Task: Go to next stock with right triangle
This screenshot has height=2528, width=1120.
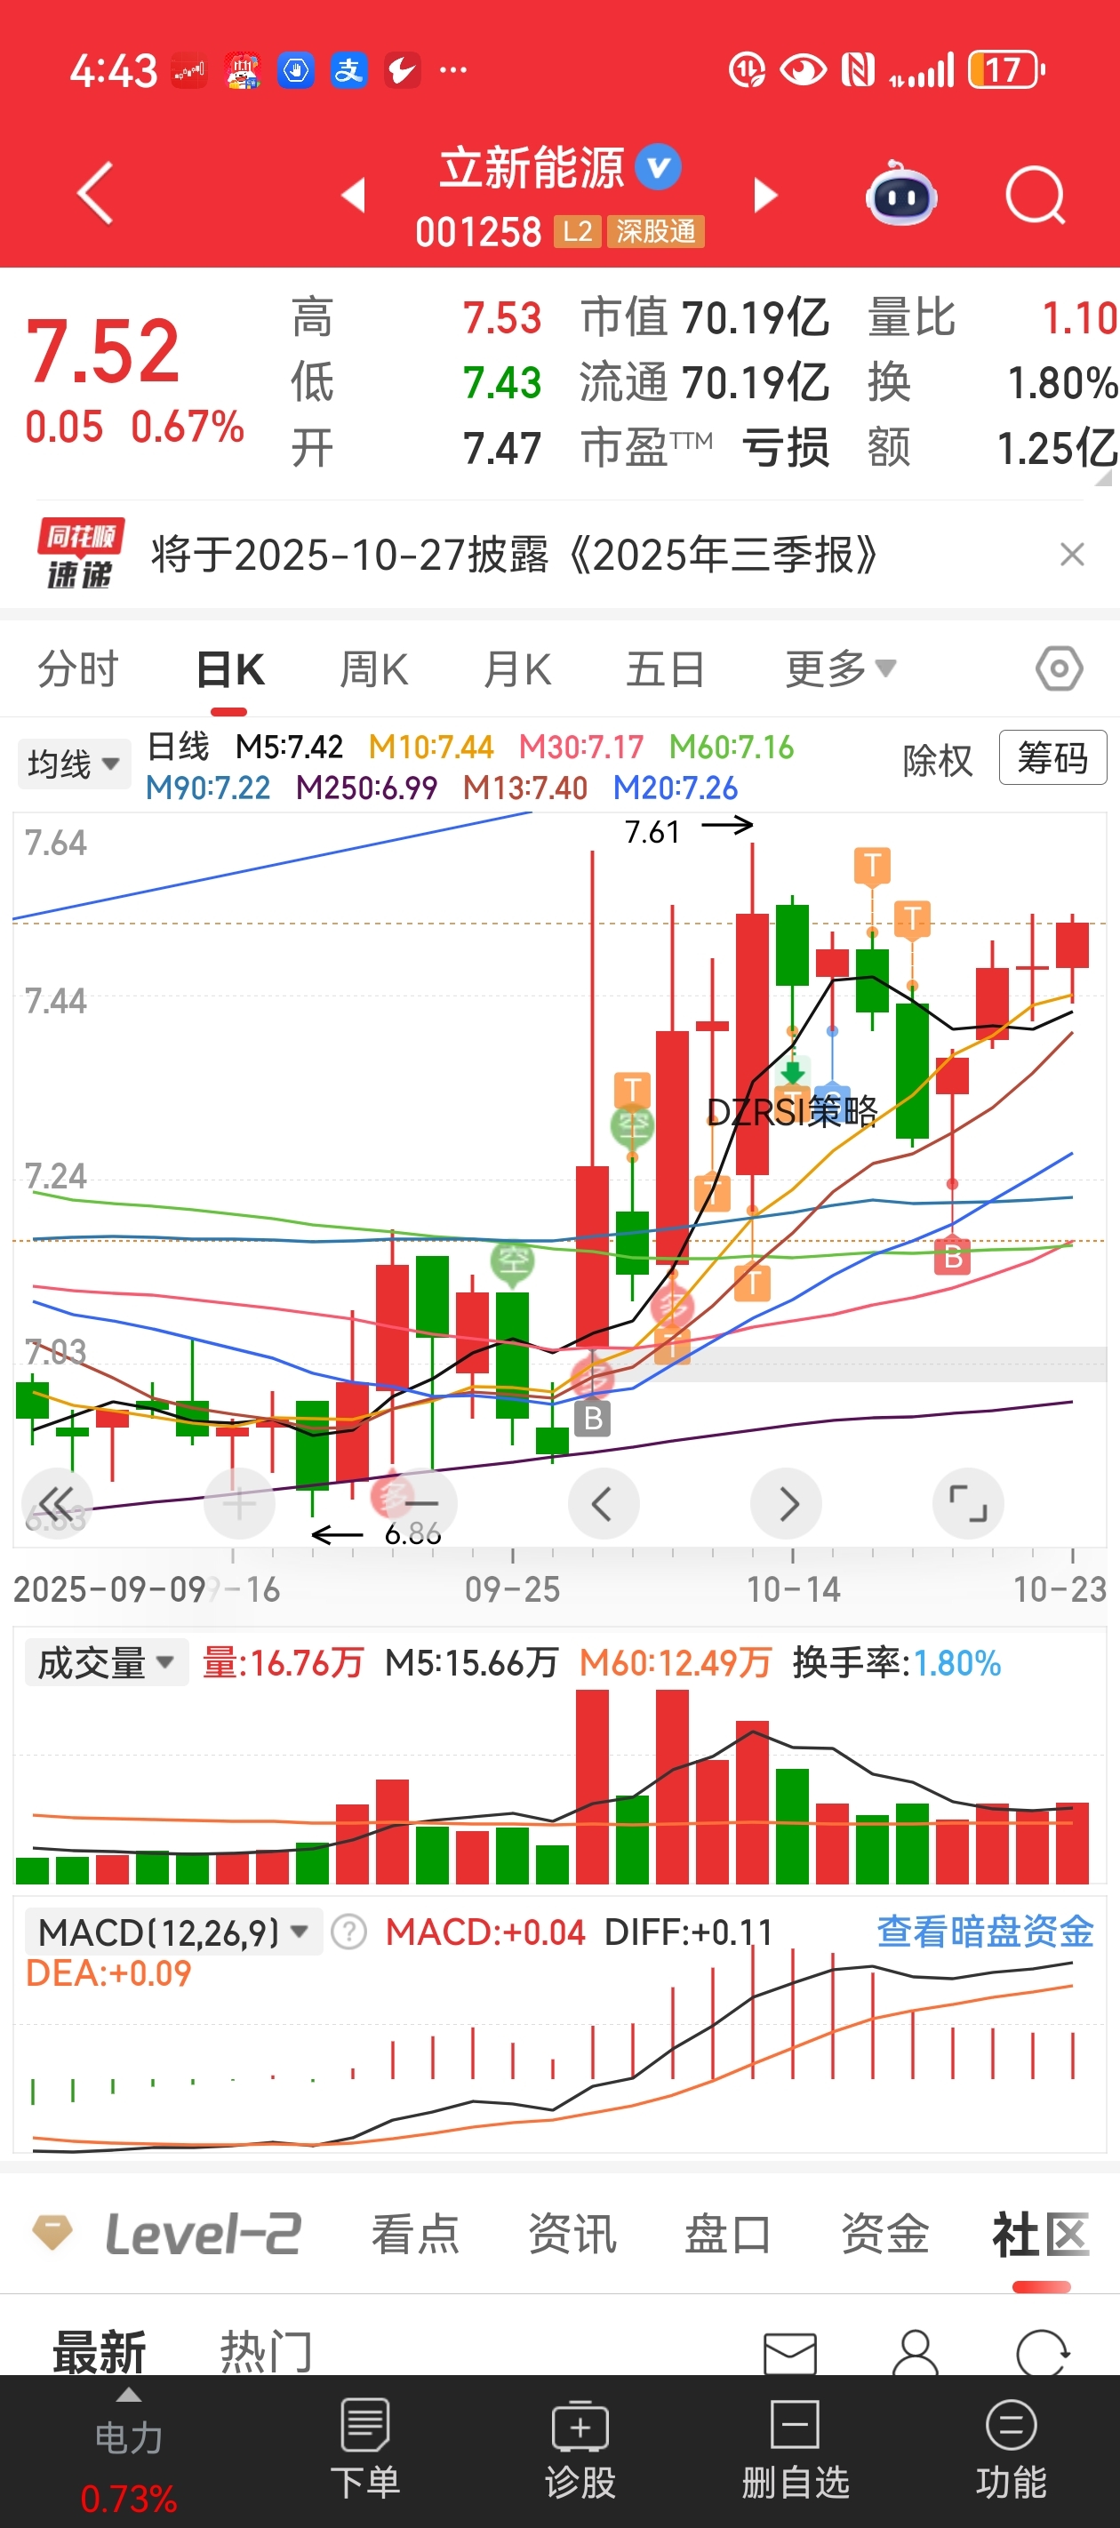Action: click(765, 195)
